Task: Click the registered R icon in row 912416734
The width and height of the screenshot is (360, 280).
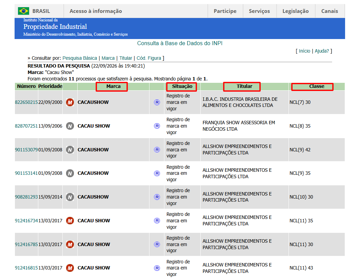Action: click(x=157, y=221)
